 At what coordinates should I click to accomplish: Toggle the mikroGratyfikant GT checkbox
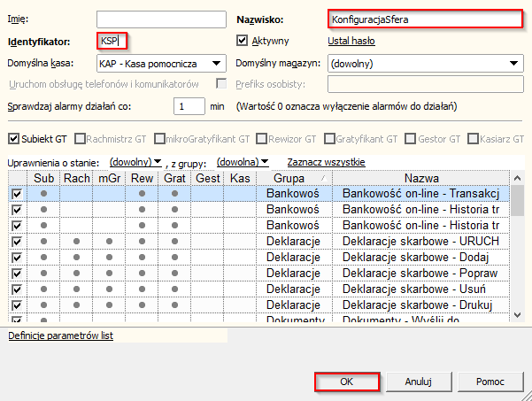pos(159,139)
